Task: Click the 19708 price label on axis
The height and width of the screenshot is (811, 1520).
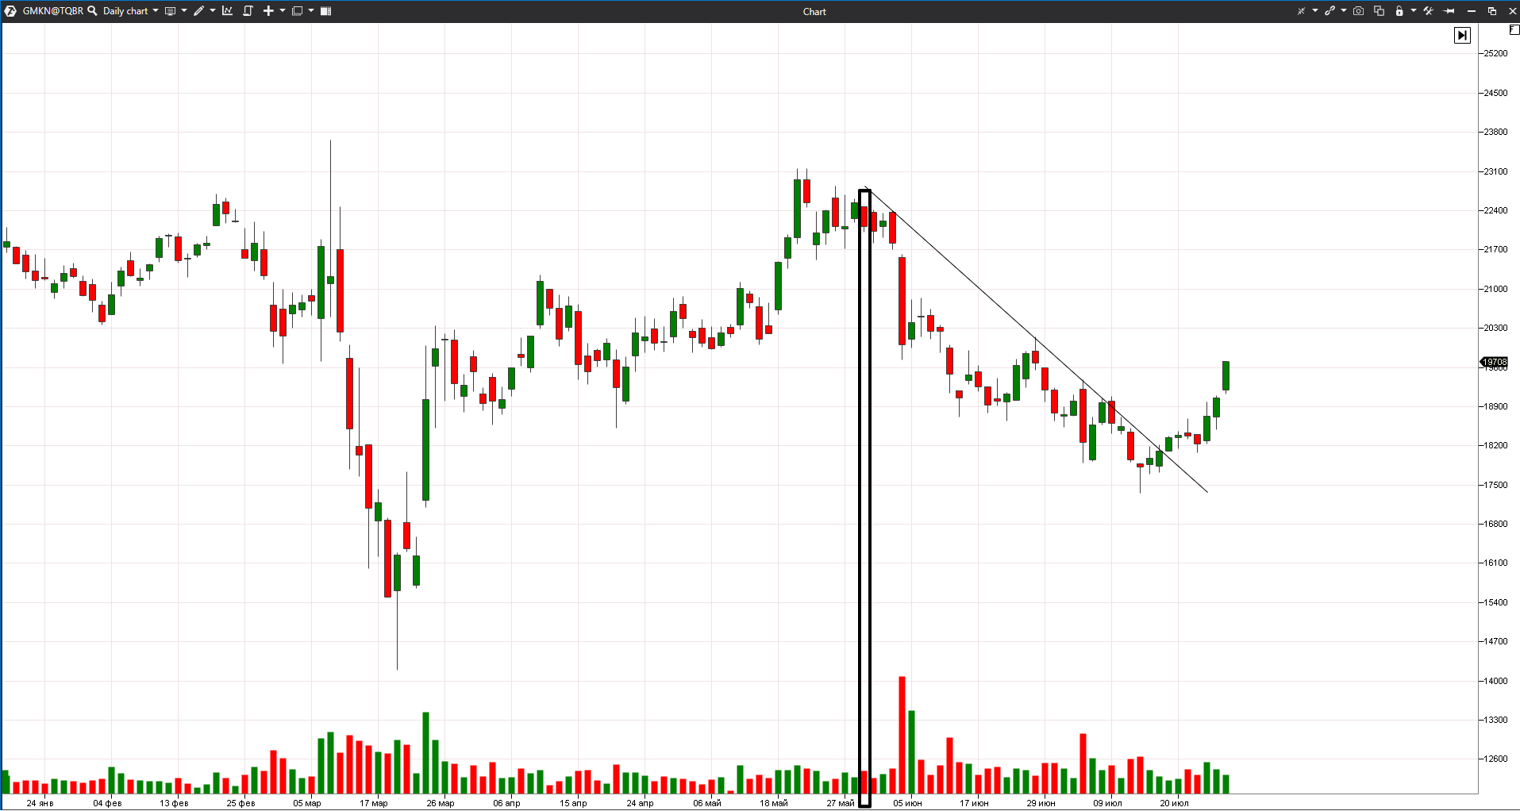Action: coord(1494,362)
